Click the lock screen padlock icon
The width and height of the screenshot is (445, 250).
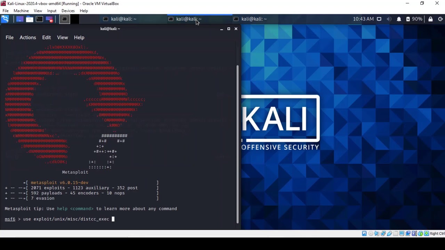point(430,19)
